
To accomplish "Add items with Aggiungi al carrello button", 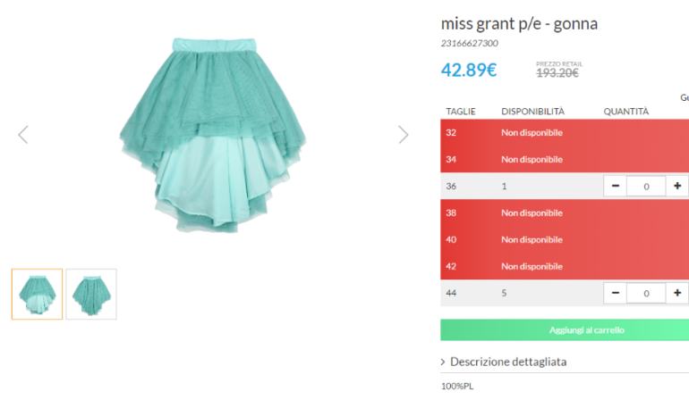I will 565,329.
